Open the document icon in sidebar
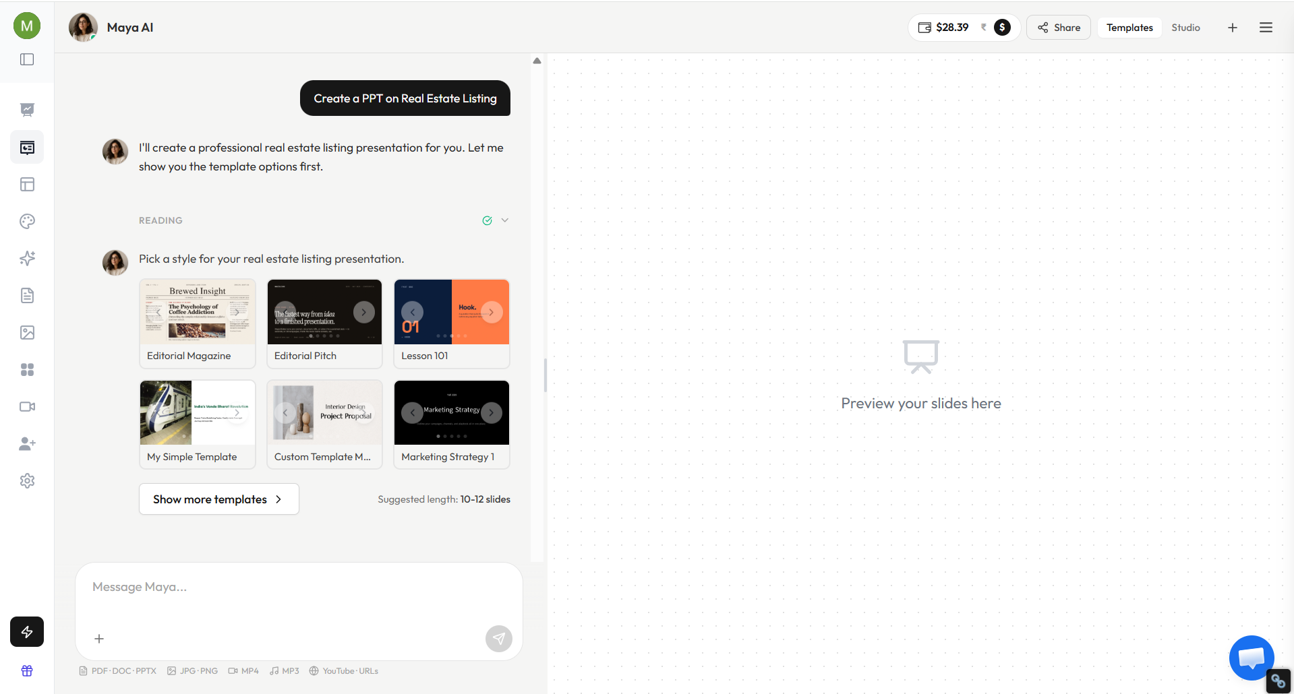This screenshot has height=694, width=1294. pos(27,295)
